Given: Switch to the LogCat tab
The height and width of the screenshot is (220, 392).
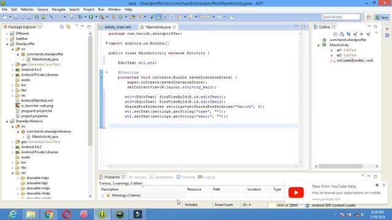Looking at the screenshot, I should [206, 177].
